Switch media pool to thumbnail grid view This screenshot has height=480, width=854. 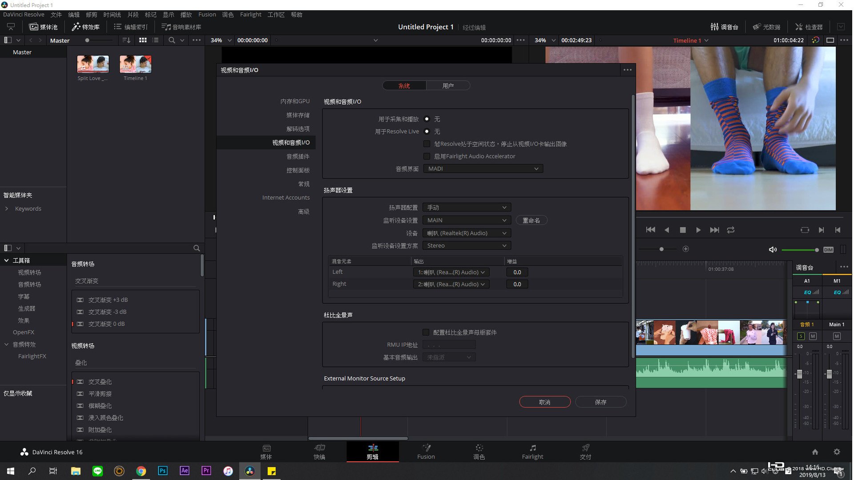143,40
